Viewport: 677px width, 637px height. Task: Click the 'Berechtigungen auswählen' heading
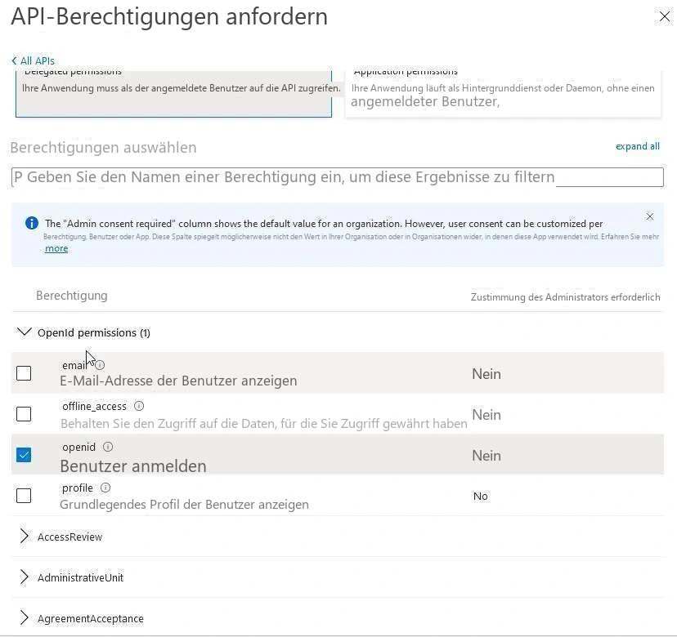[x=103, y=148]
